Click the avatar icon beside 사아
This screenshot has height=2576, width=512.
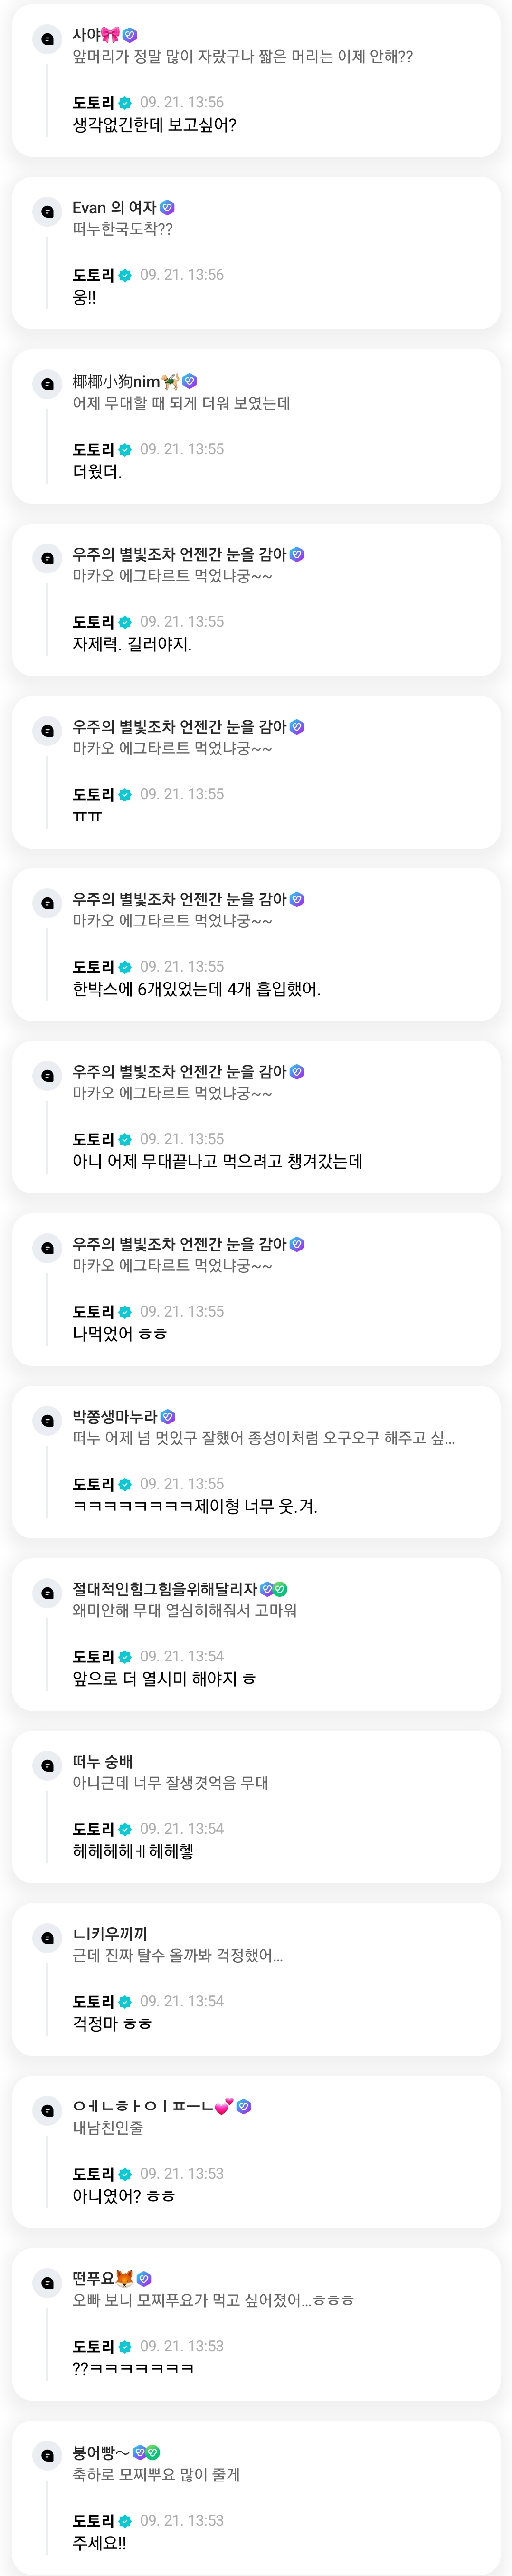coord(47,39)
